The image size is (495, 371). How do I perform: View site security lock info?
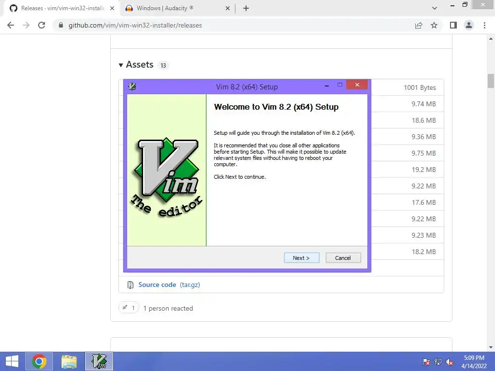click(61, 25)
